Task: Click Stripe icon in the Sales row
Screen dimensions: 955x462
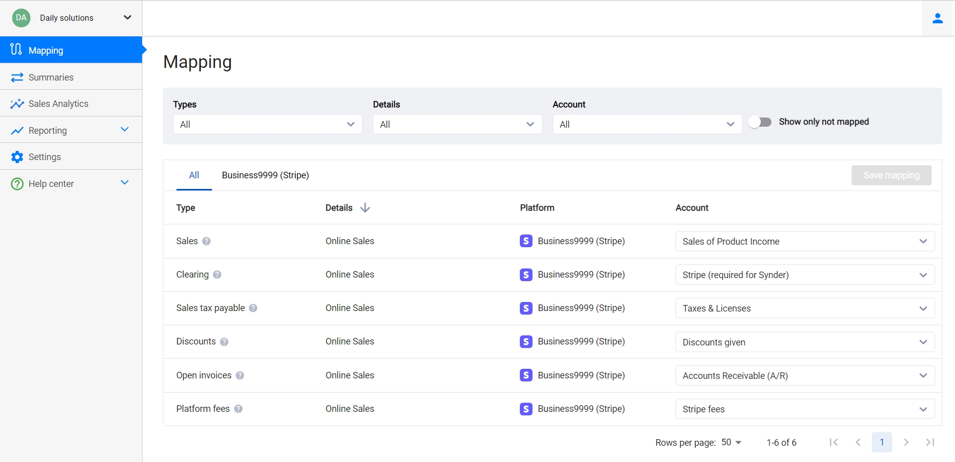Action: tap(526, 241)
